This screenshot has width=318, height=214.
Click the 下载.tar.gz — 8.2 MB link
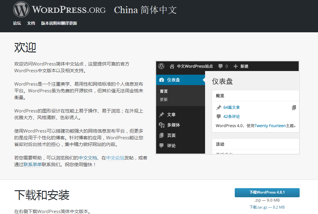coord(267,207)
